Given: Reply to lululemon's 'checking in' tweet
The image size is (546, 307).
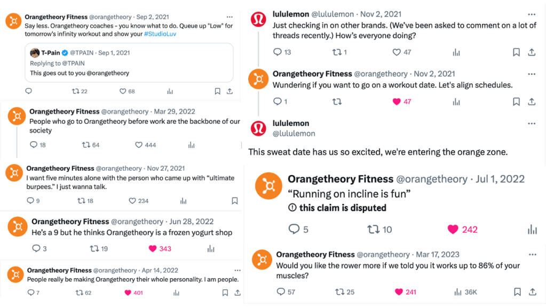Looking at the screenshot, I should [x=277, y=52].
